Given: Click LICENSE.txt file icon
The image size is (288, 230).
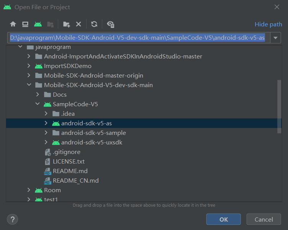Looking at the screenshot, I should [47, 162].
